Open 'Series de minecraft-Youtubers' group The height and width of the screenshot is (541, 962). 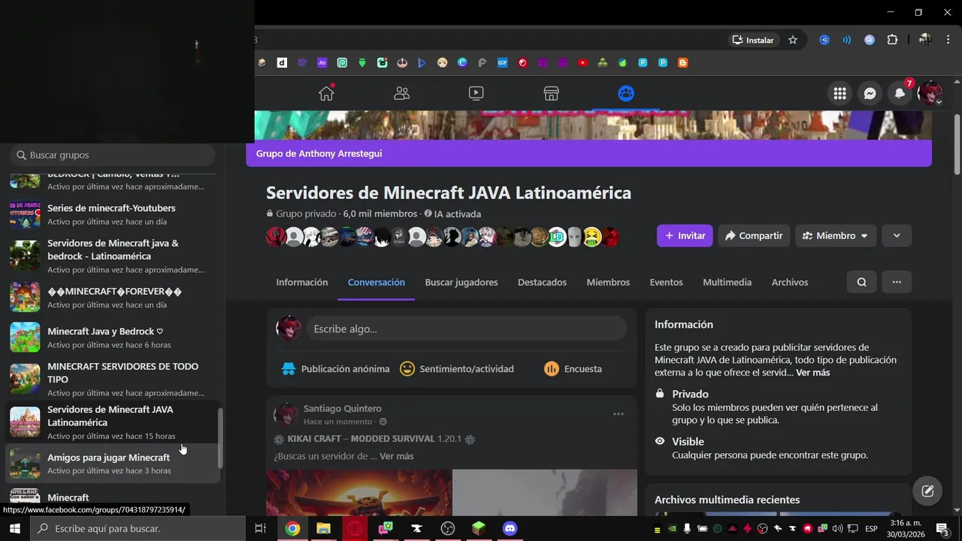coord(113,214)
